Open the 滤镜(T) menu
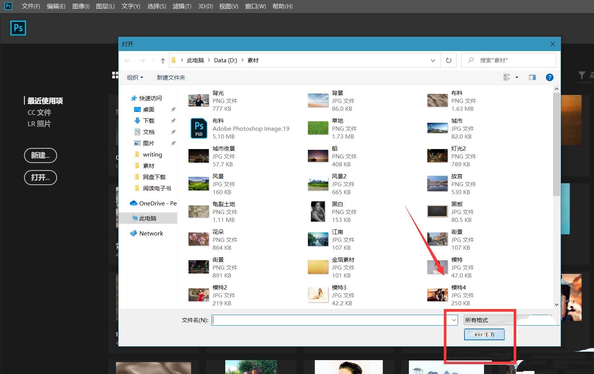Screen dimensions: 594x374 [x=182, y=6]
